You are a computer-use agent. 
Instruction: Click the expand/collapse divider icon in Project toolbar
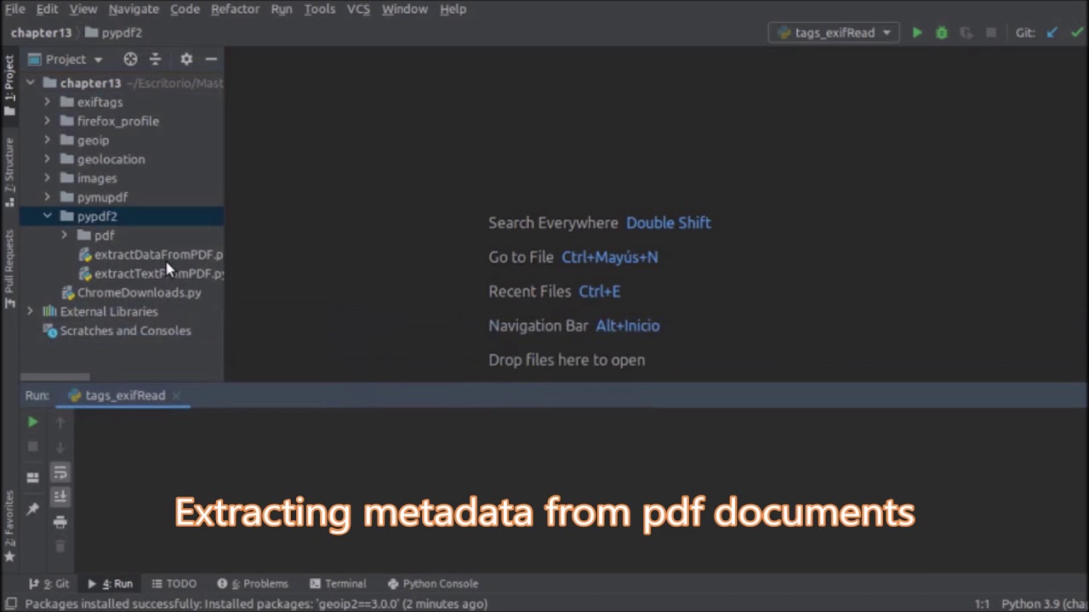pyautogui.click(x=155, y=59)
